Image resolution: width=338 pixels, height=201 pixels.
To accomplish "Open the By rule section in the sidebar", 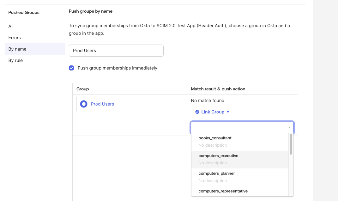I will (16, 60).
